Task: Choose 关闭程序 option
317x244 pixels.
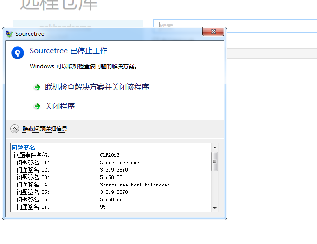Action: pos(60,106)
